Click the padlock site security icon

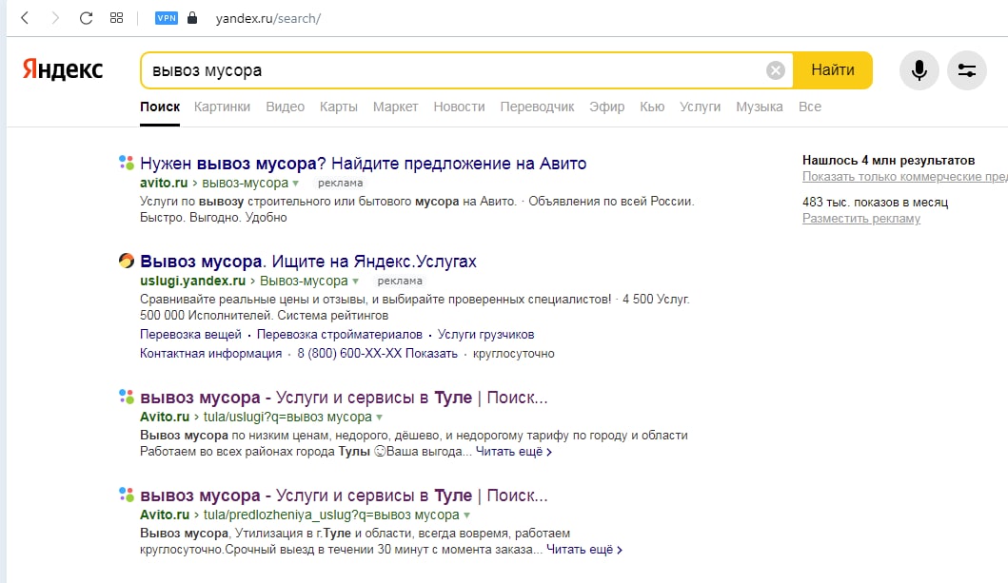[191, 18]
